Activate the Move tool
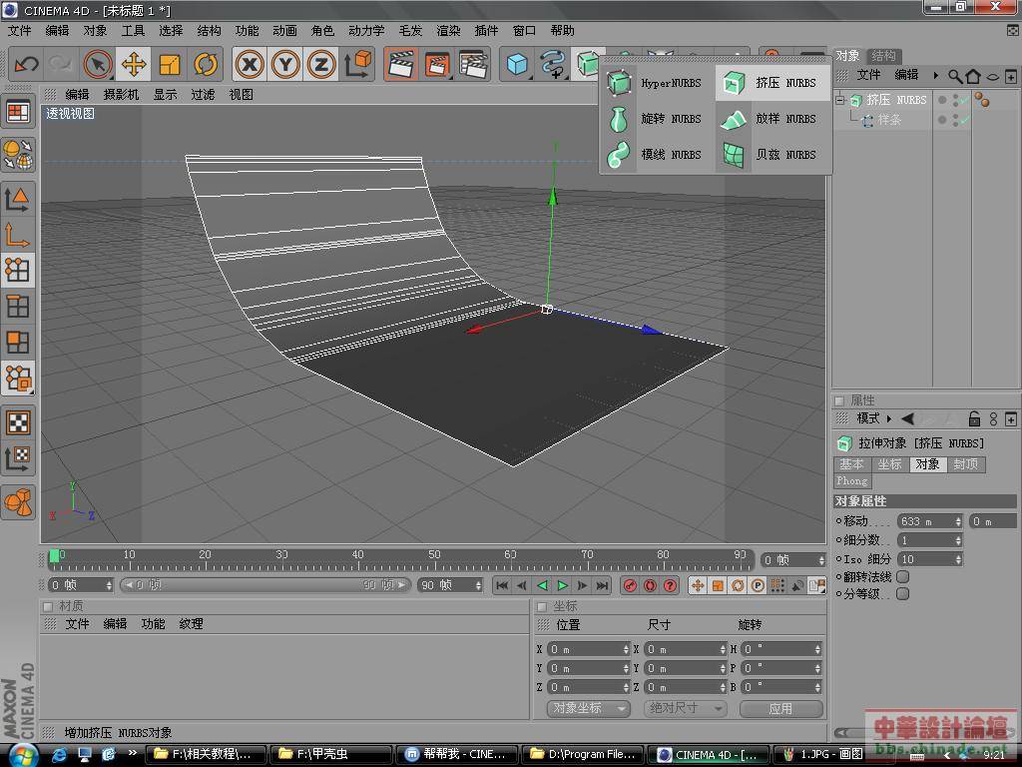The height and width of the screenshot is (767, 1022). pyautogui.click(x=134, y=65)
